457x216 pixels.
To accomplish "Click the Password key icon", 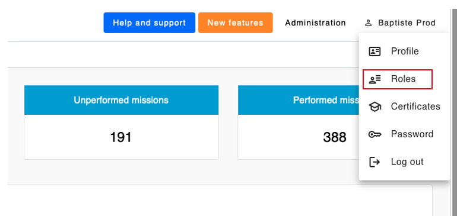I will pos(375,134).
